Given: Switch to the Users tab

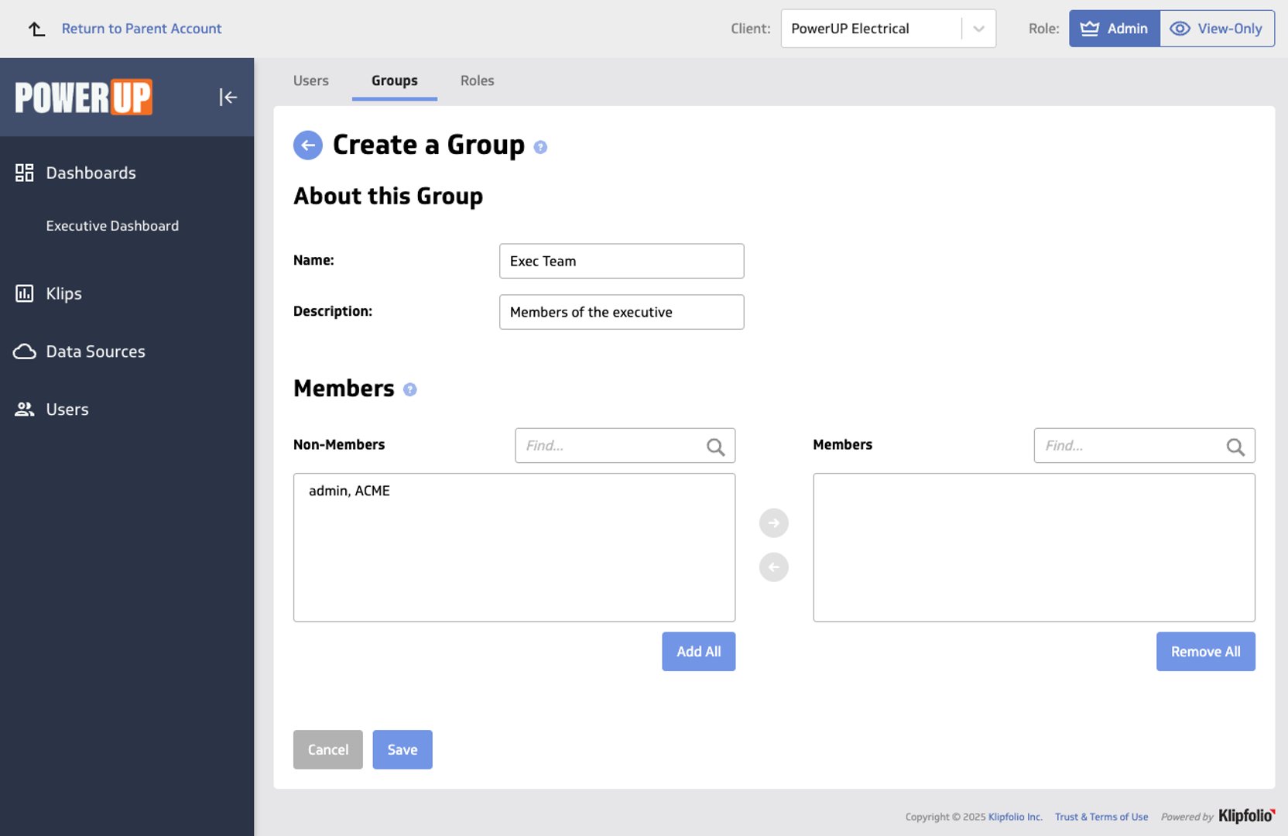Looking at the screenshot, I should [310, 81].
